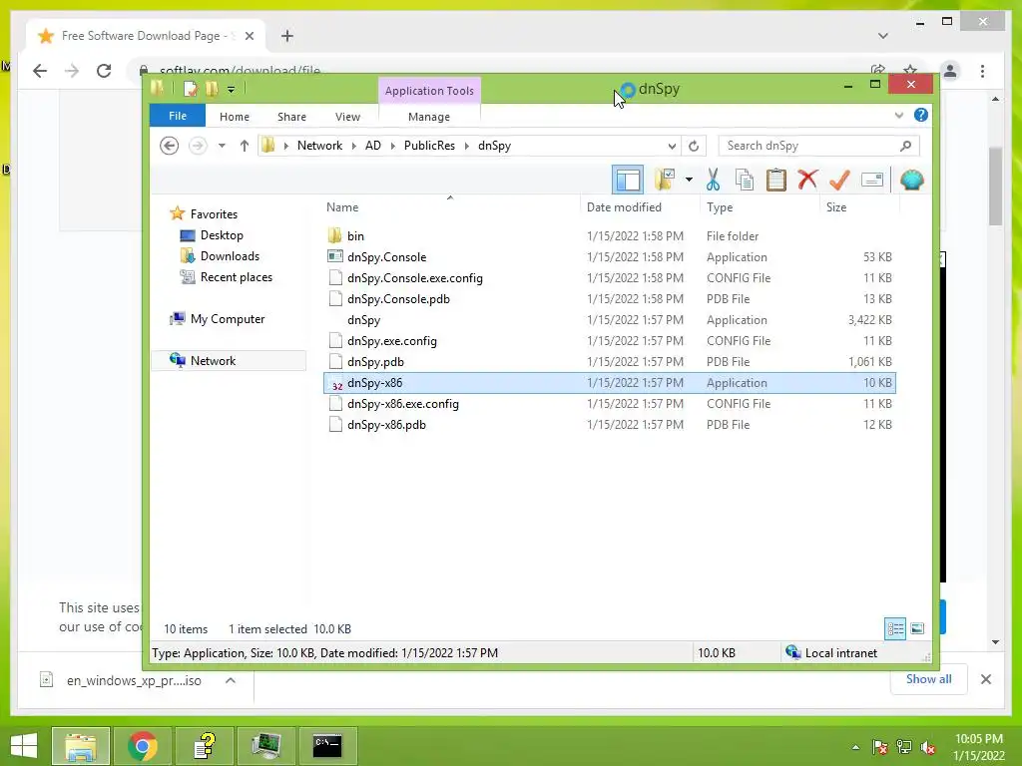Click the red X Delete icon

(807, 180)
